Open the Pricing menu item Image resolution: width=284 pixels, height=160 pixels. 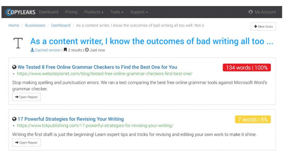pos(71,12)
